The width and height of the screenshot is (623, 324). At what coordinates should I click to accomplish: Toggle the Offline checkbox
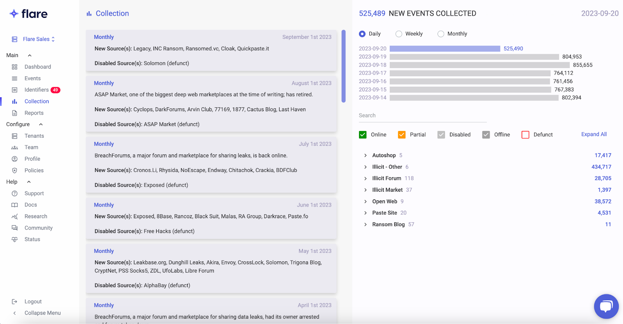click(x=486, y=135)
